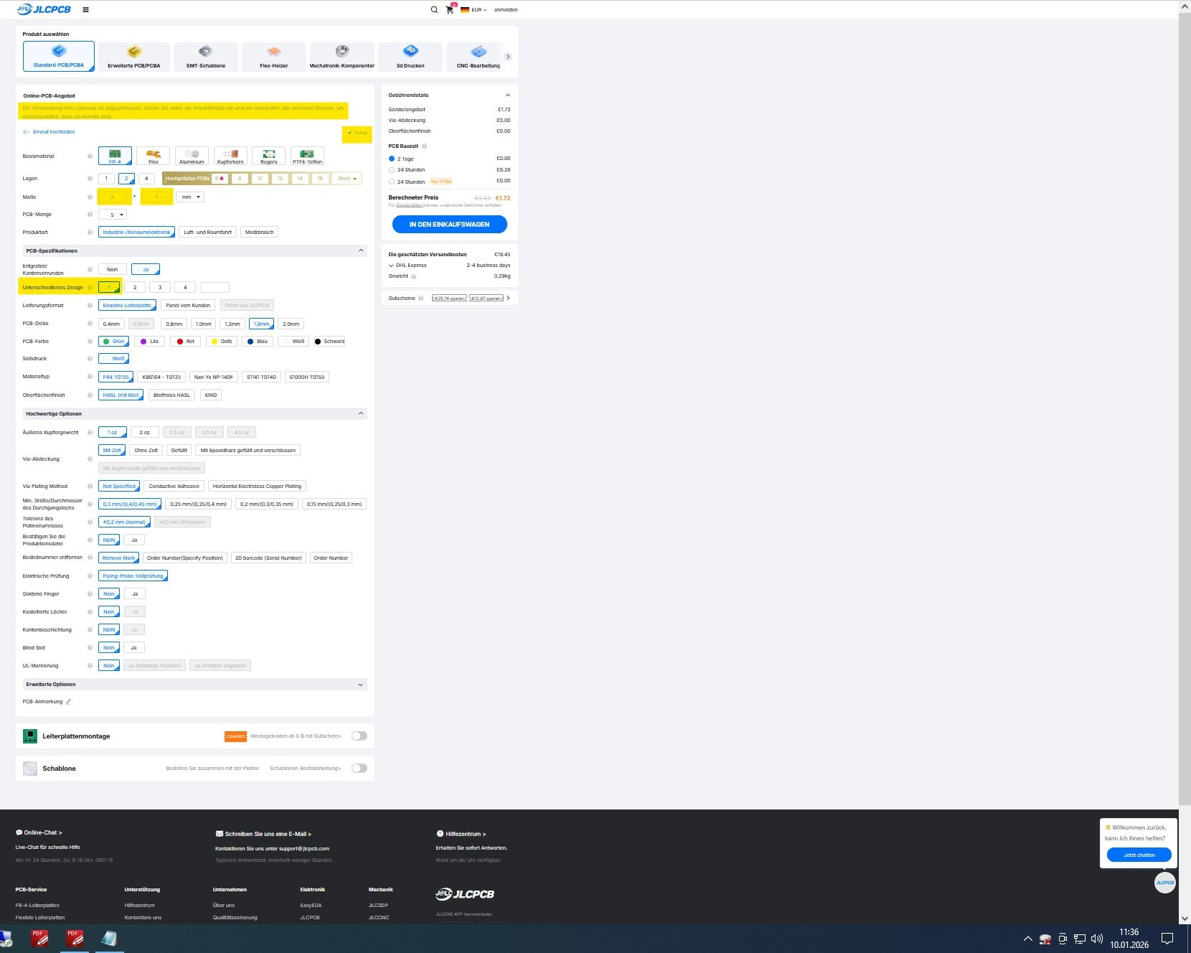The width and height of the screenshot is (1191, 953).
Task: Choose Gelb PCB color
Action: click(222, 342)
